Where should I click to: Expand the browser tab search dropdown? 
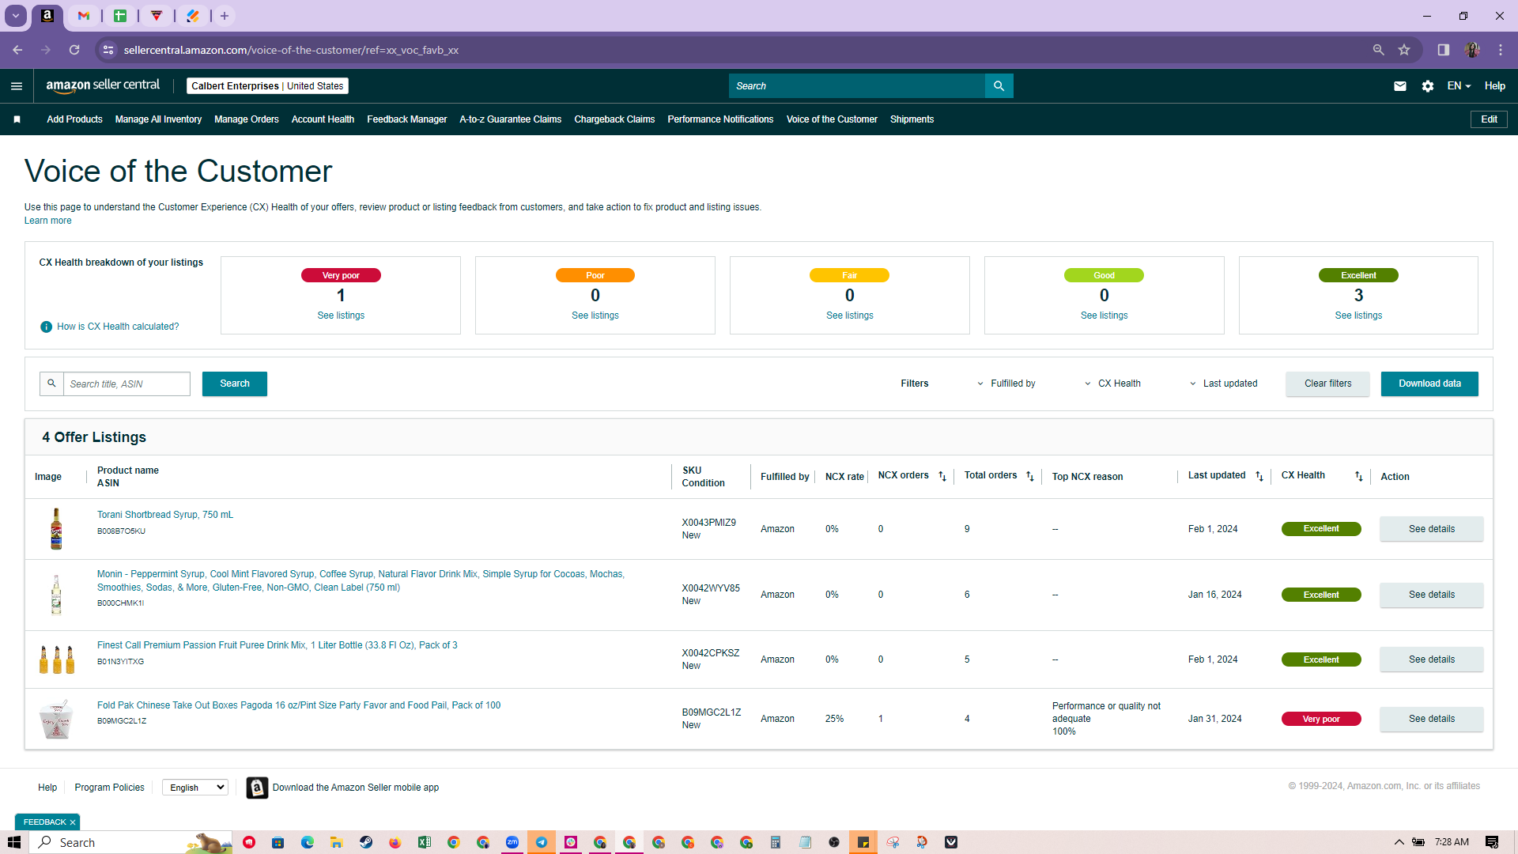[15, 16]
